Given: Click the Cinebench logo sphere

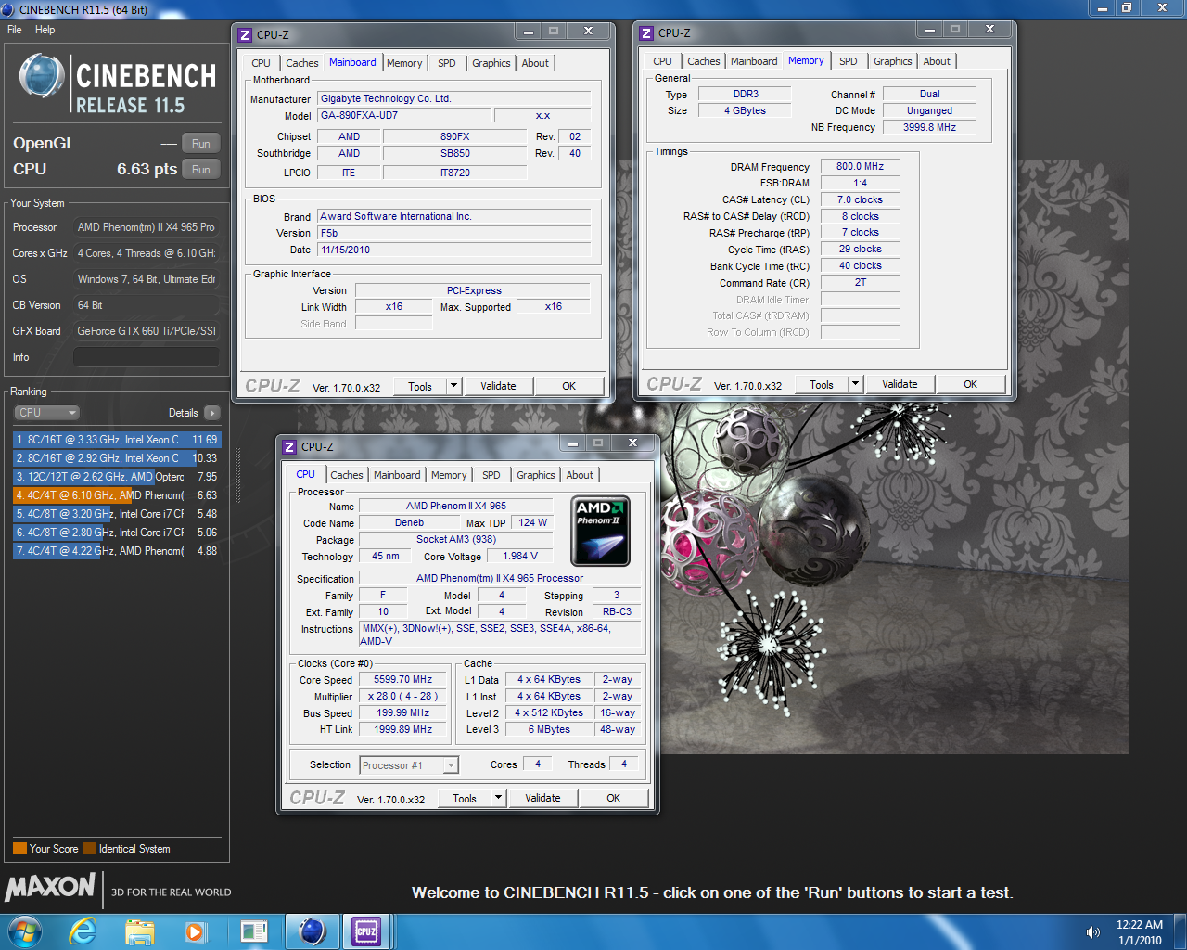Looking at the screenshot, I should coord(41,76).
